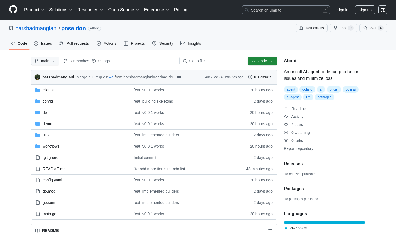Click the Sign up button
Screen dimensions: 396x247
pyautogui.click(x=365, y=10)
